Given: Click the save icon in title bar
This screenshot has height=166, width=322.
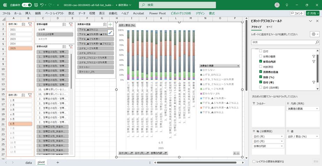Looking at the screenshot, I should click(36, 5).
